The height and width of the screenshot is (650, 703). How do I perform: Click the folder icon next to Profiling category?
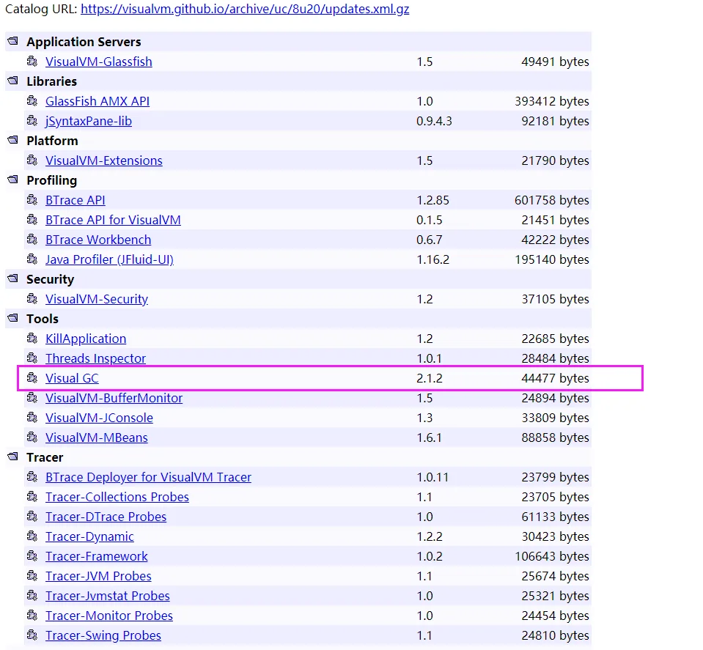pyautogui.click(x=13, y=180)
